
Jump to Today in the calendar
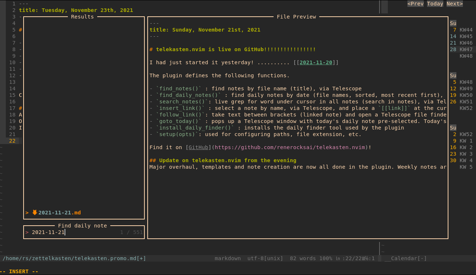435,4
